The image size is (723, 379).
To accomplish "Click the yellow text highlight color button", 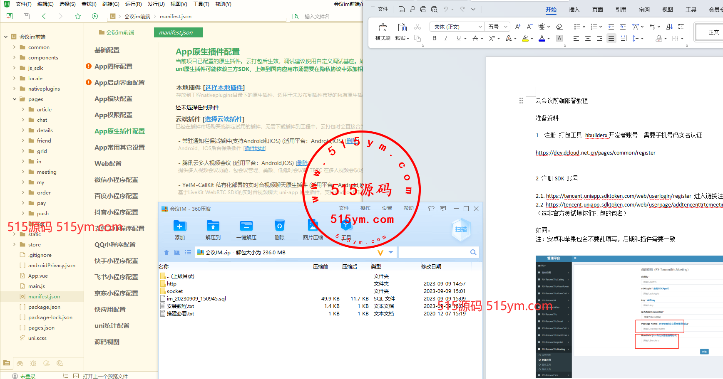I will point(525,38).
